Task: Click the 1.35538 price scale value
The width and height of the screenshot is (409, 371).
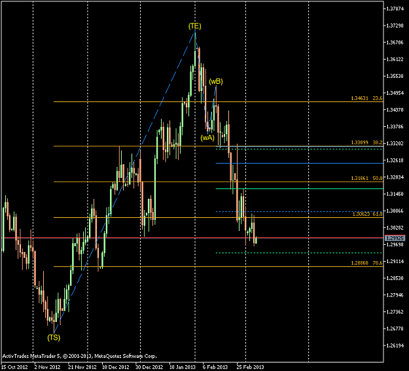Action: pyautogui.click(x=395, y=76)
